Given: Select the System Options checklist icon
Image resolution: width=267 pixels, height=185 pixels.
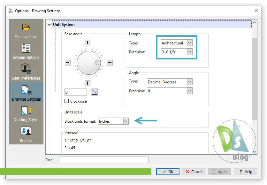Looking at the screenshot, I should [26, 48].
